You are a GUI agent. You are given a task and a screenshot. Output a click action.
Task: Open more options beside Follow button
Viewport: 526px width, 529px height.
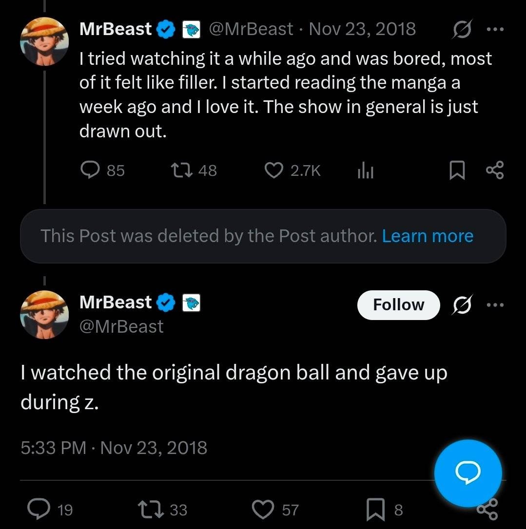coord(495,305)
